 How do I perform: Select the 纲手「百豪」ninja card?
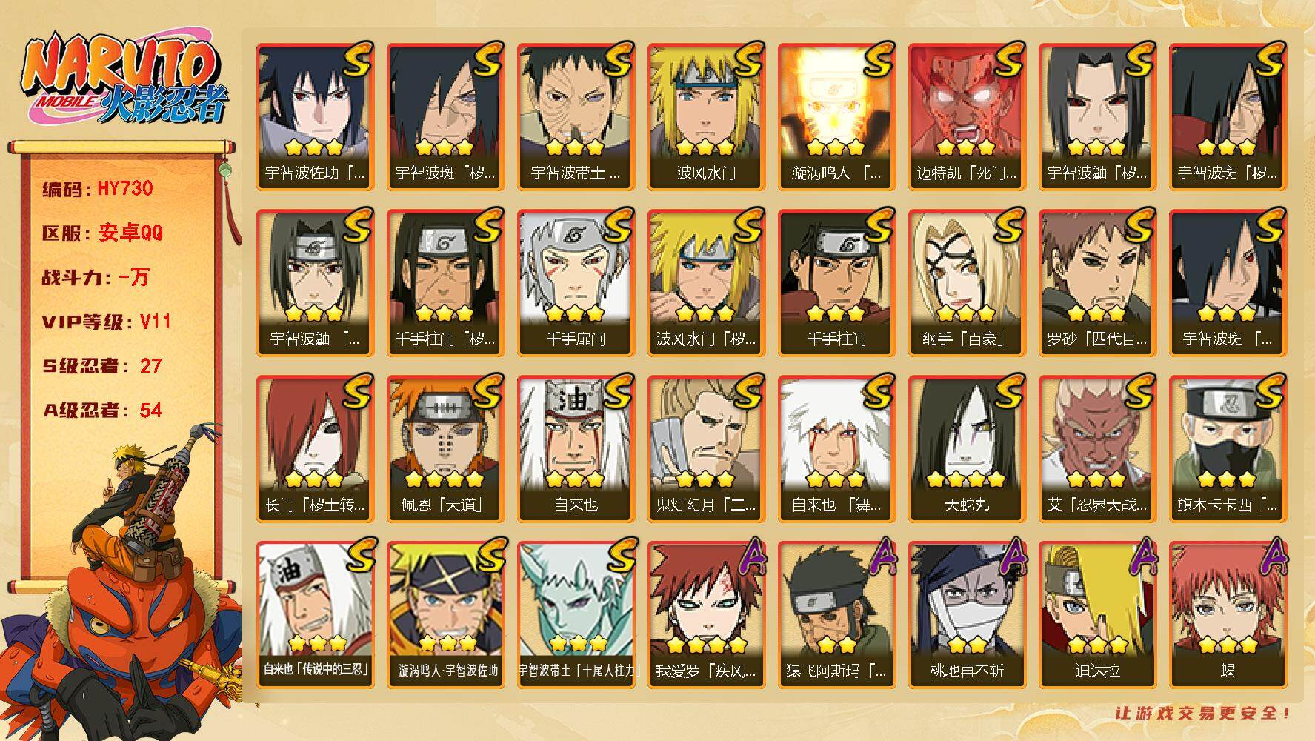click(967, 283)
